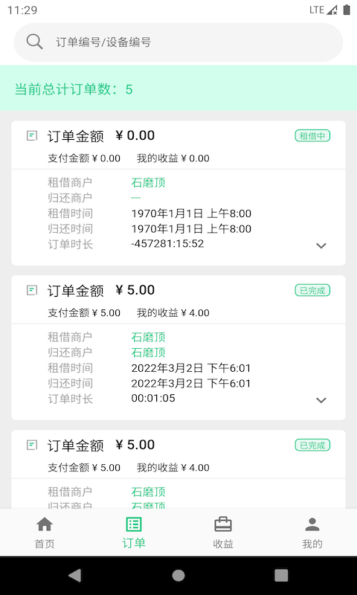Open the 我的 profile tab
This screenshot has height=595, width=357.
312,533
